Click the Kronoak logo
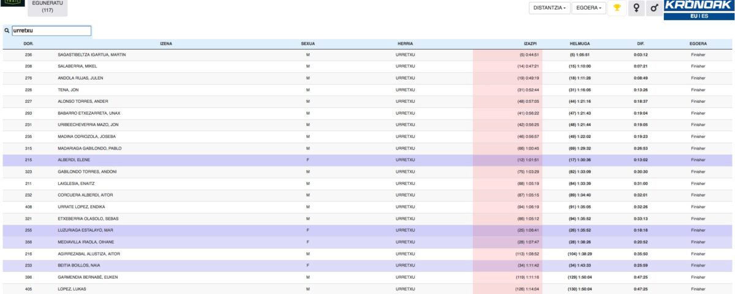The image size is (735, 294). tap(698, 6)
